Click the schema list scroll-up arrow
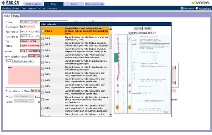 [x=111, y=28]
